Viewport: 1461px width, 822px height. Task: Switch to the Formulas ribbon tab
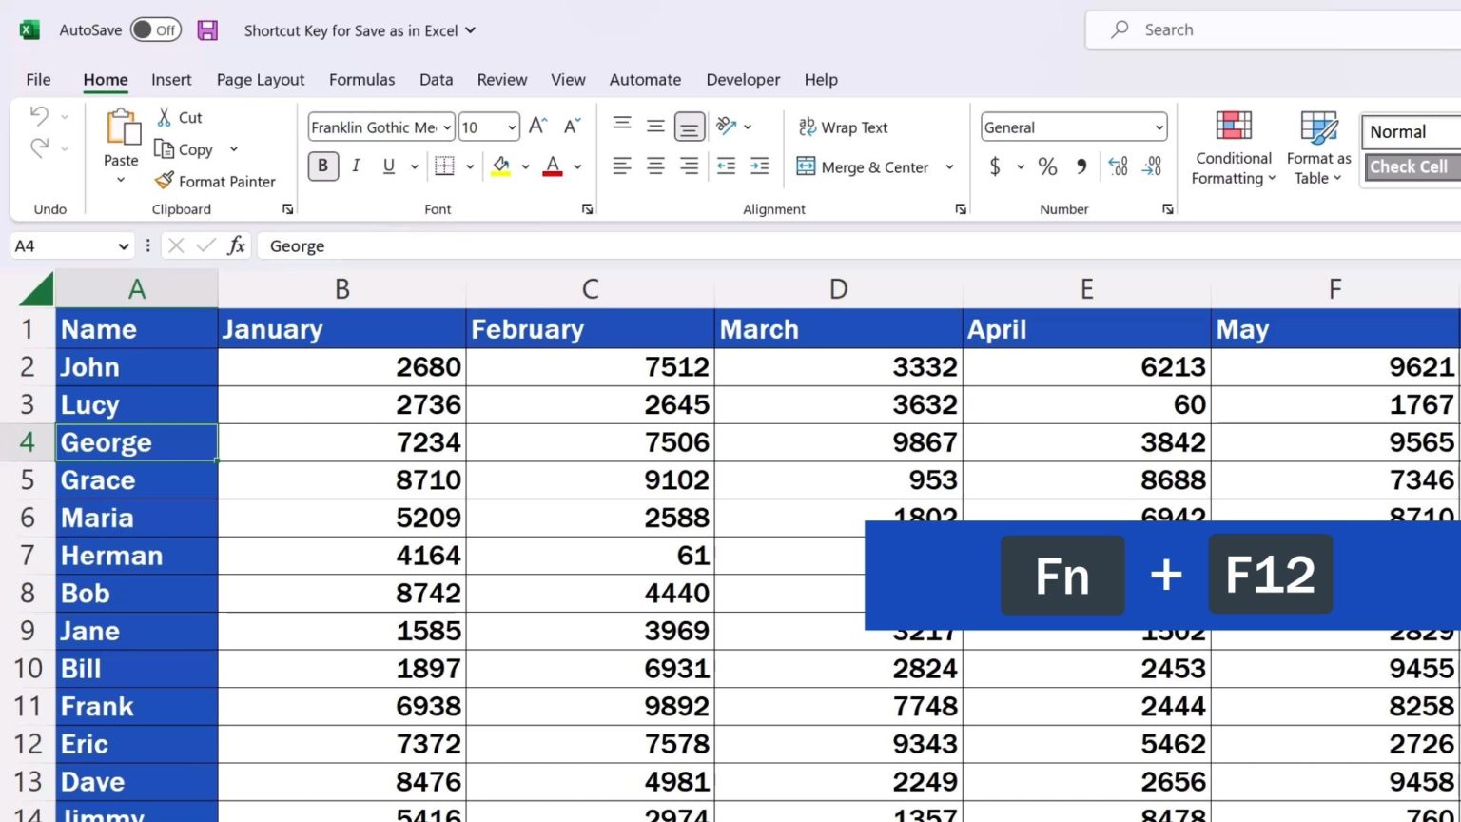(361, 80)
